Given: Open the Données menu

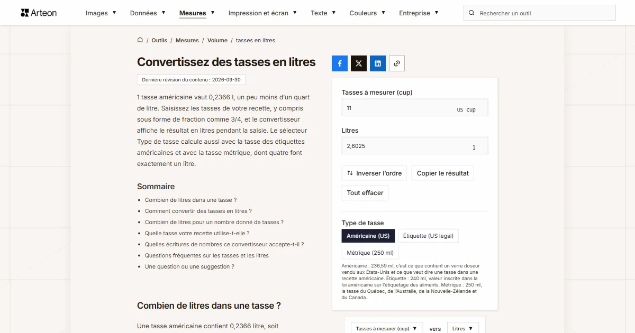Looking at the screenshot, I should (148, 13).
